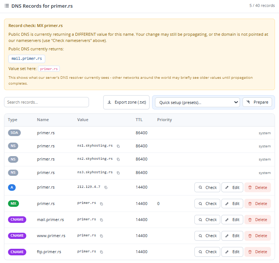
Task: Click the NS badge for ns3.skyhosting.rs
Action: (13, 173)
